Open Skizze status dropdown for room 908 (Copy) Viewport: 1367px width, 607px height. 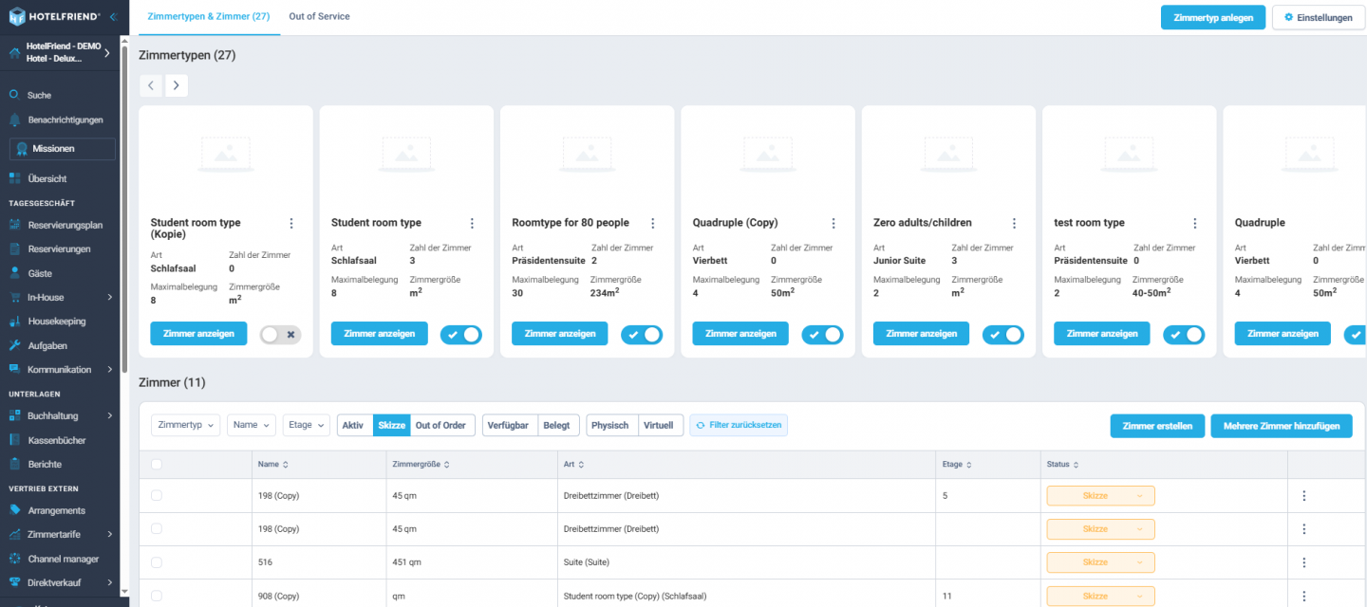[1100, 596]
